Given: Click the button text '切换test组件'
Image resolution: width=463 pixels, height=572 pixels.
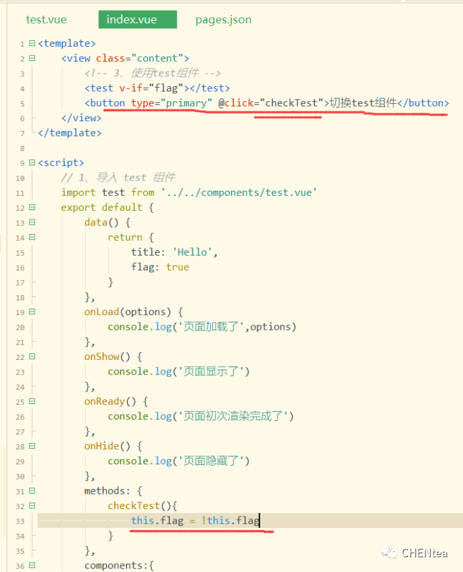Looking at the screenshot, I should (x=363, y=103).
